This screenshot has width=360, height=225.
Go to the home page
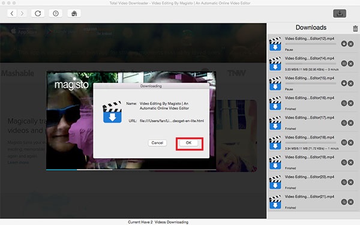tap(74, 13)
